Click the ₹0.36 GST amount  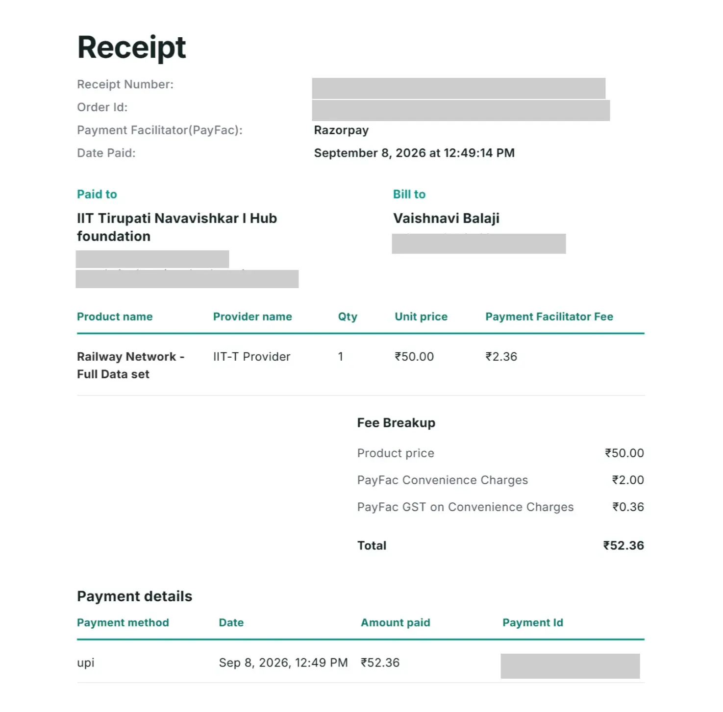click(628, 507)
